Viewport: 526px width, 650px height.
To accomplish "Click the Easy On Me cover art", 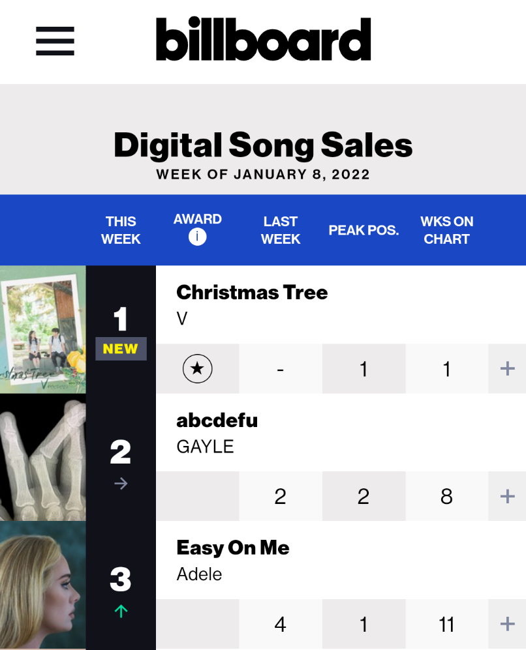I will (43, 585).
